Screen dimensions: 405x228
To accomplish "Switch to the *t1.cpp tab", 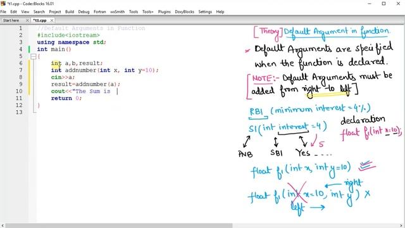I will pos(40,20).
